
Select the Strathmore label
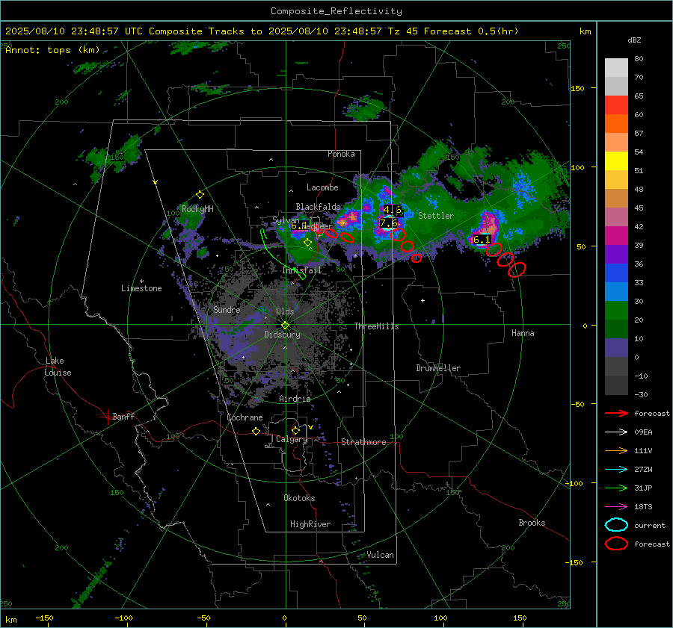click(363, 442)
